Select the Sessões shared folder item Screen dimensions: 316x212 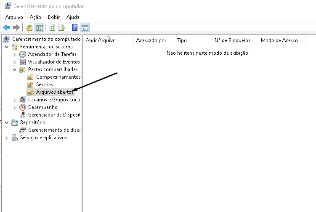[x=45, y=85]
